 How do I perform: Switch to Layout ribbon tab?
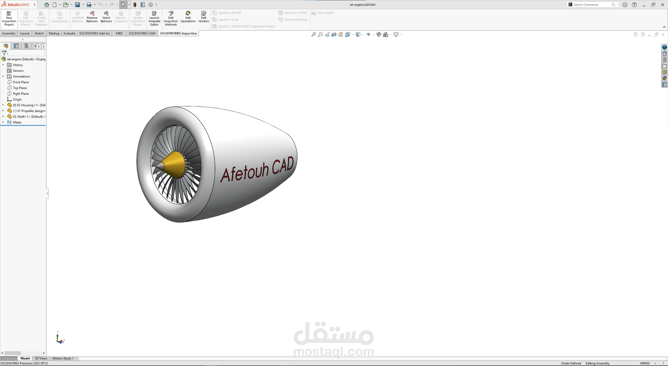[25, 33]
